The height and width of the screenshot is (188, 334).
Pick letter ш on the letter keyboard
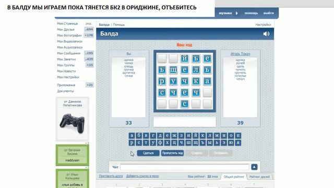188,143
